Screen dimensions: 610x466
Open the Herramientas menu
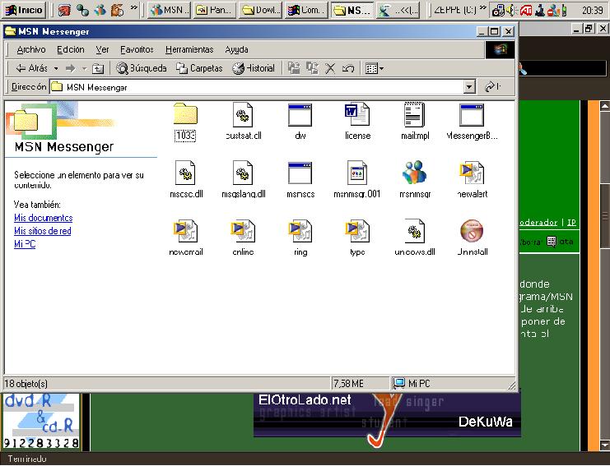click(189, 49)
